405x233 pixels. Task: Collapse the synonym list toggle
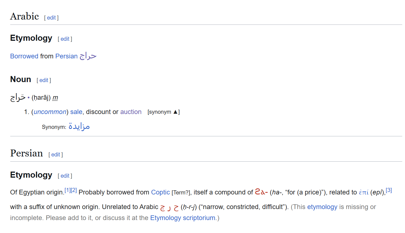pyautogui.click(x=163, y=112)
